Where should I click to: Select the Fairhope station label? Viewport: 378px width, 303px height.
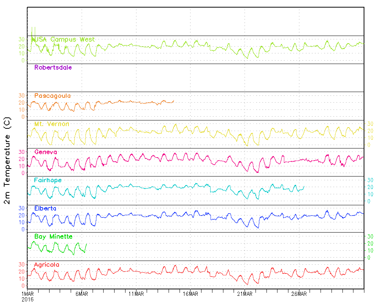point(48,180)
